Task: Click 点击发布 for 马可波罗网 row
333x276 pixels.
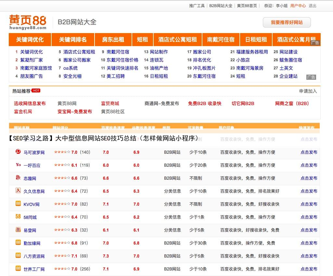Action: coord(309,152)
